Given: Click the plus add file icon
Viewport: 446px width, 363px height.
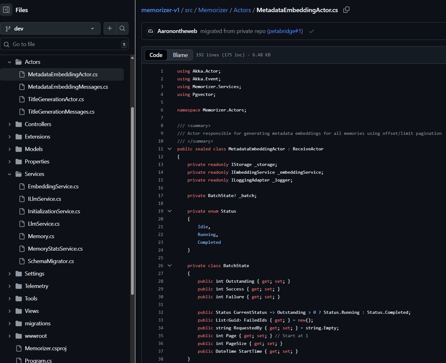Looking at the screenshot, I should (110, 28).
